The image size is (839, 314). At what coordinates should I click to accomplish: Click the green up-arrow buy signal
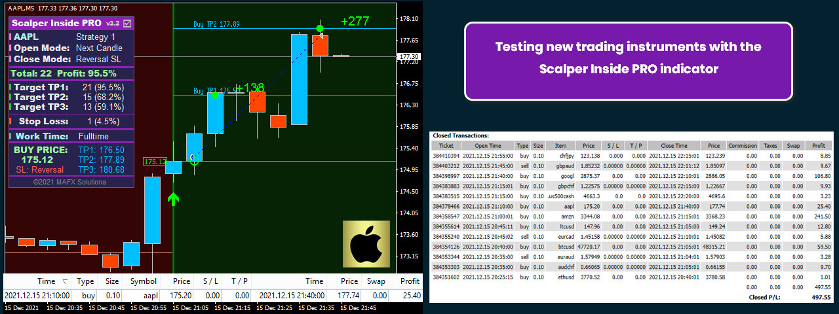(173, 199)
